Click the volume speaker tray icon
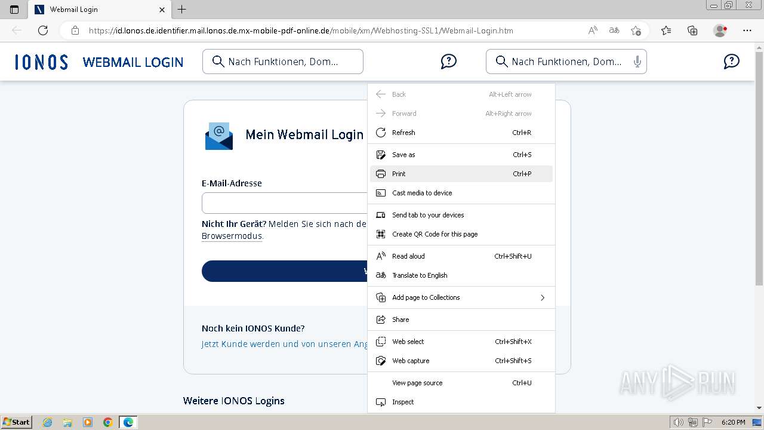This screenshot has height=430, width=764. (x=678, y=422)
